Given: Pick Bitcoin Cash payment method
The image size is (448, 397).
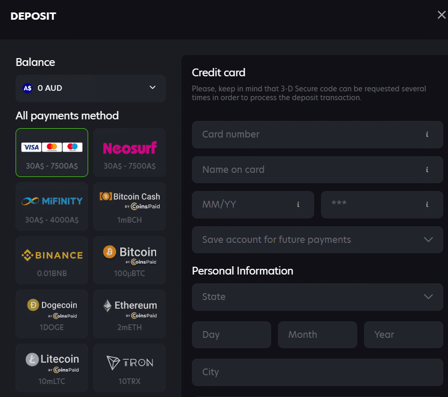Looking at the screenshot, I should tap(130, 207).
